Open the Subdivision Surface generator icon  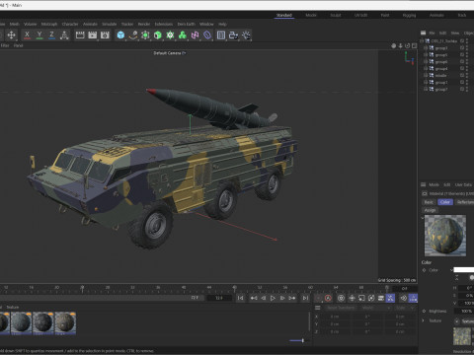coord(145,35)
